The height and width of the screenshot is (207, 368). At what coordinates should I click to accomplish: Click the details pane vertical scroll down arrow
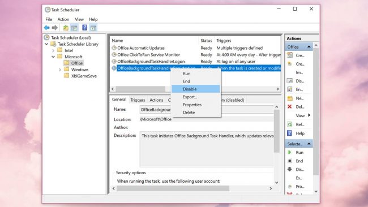tap(276, 182)
